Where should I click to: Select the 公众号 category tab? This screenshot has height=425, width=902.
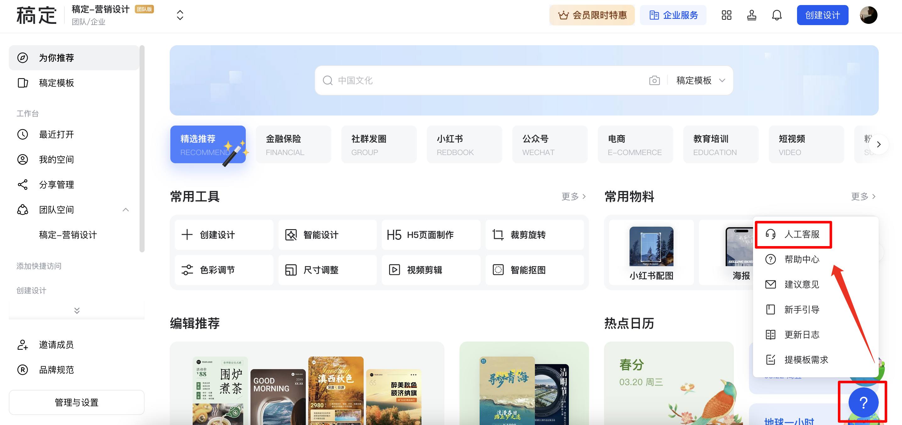tap(549, 144)
